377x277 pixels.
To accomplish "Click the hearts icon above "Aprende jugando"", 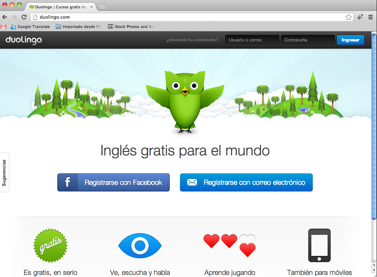I will (229, 243).
